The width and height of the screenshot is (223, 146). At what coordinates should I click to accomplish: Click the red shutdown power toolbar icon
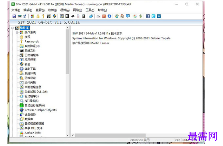point(104,16)
